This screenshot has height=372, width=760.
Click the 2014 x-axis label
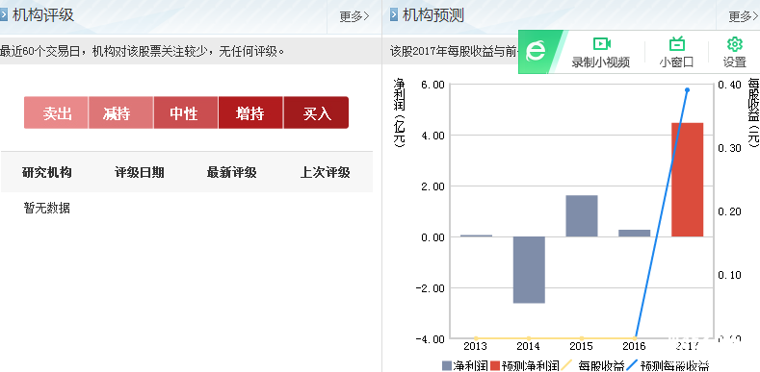click(529, 346)
